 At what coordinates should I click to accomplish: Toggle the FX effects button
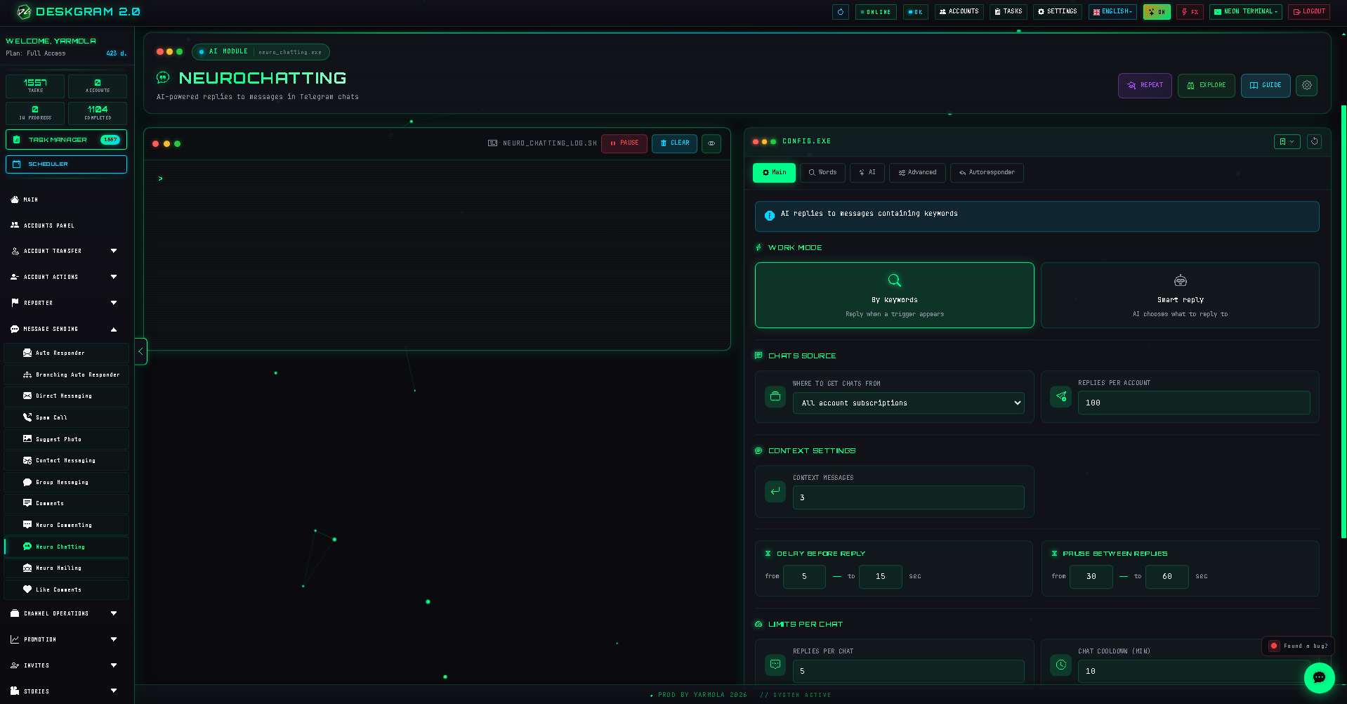tap(1190, 12)
